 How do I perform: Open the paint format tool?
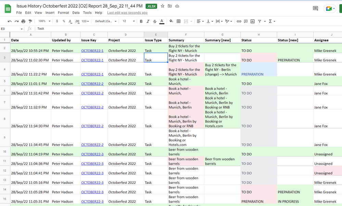[30, 21]
